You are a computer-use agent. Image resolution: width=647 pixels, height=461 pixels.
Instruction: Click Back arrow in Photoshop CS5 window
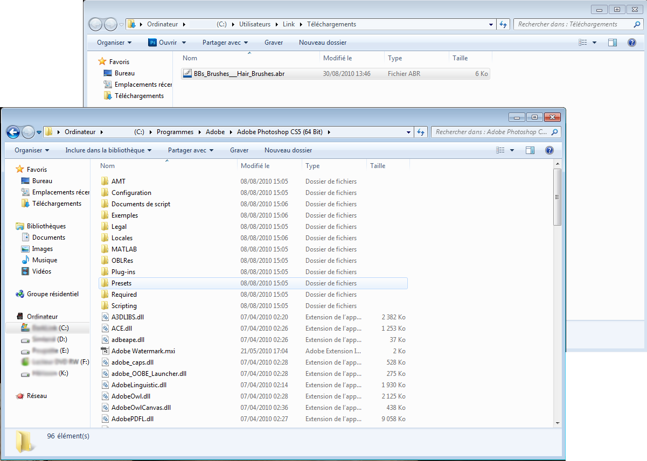(13, 132)
